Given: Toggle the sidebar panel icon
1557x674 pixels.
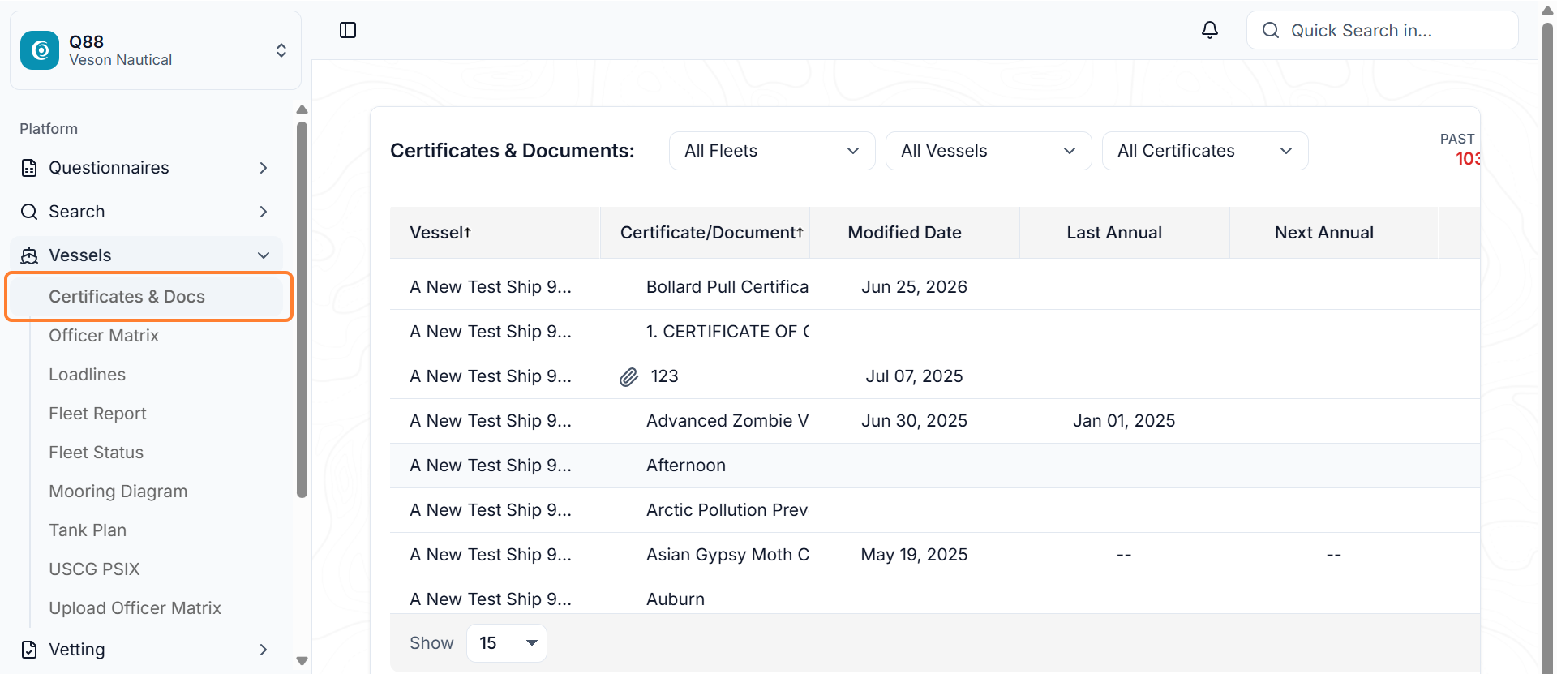Looking at the screenshot, I should click(x=348, y=30).
